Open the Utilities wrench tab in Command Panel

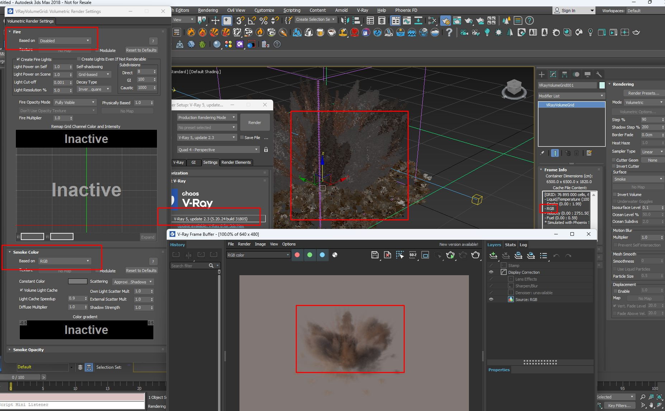[x=599, y=74]
